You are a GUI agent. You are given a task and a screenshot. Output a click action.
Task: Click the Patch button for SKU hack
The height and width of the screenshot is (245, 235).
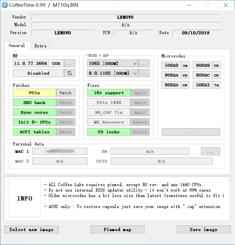coord(66,103)
